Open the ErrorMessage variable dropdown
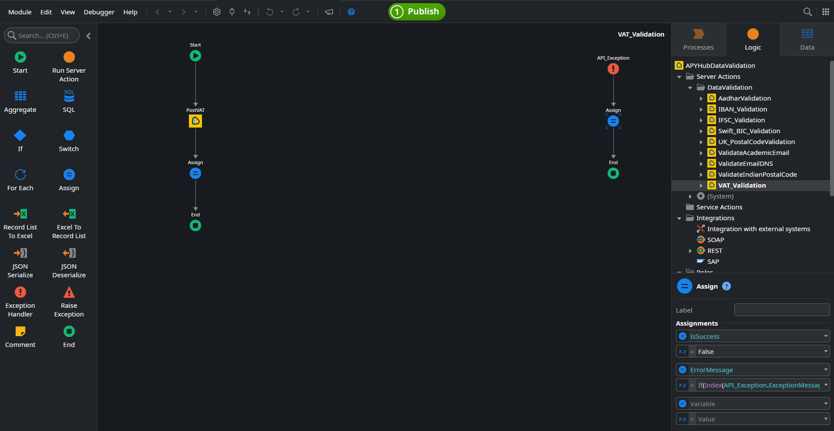834x431 pixels. pyautogui.click(x=825, y=370)
